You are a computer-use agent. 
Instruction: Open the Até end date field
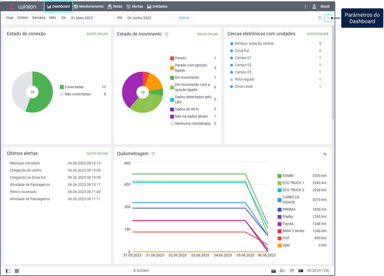[148, 18]
